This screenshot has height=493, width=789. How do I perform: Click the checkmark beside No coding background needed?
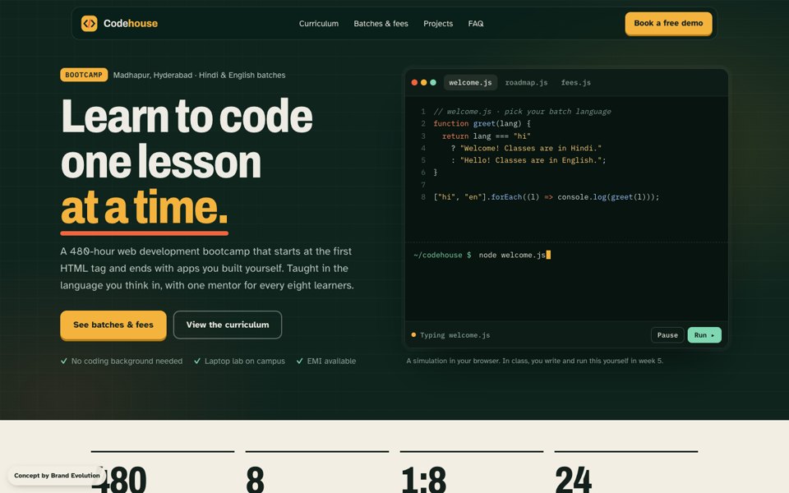[64, 361]
